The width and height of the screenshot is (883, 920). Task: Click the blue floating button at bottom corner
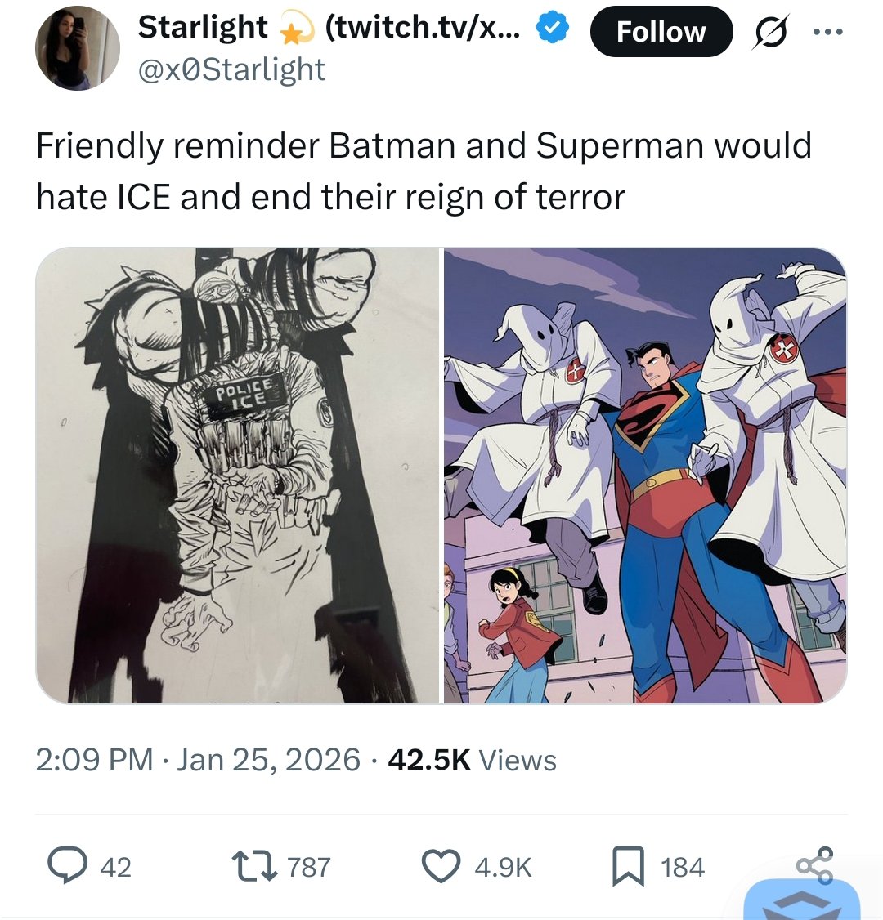click(802, 900)
